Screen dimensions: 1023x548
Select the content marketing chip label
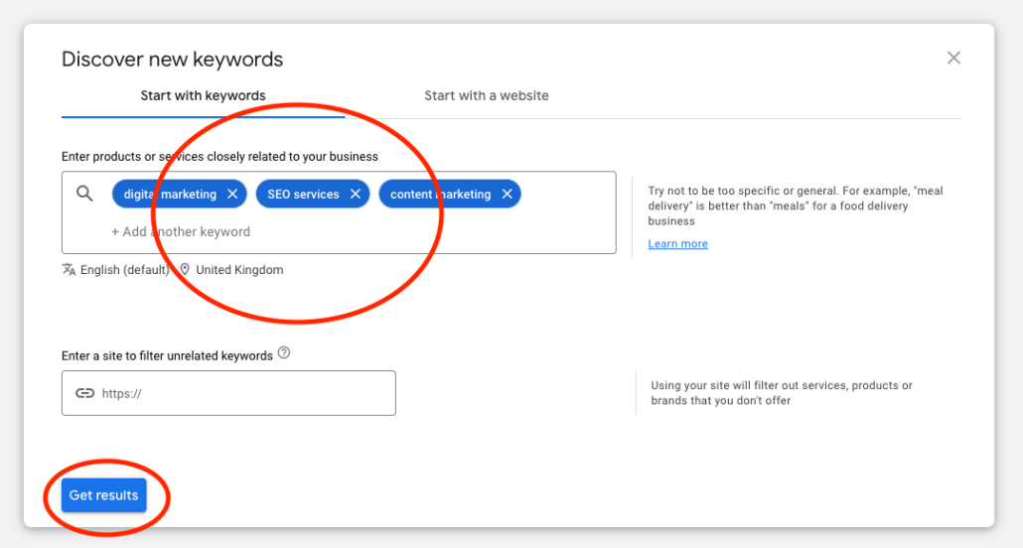coord(440,195)
